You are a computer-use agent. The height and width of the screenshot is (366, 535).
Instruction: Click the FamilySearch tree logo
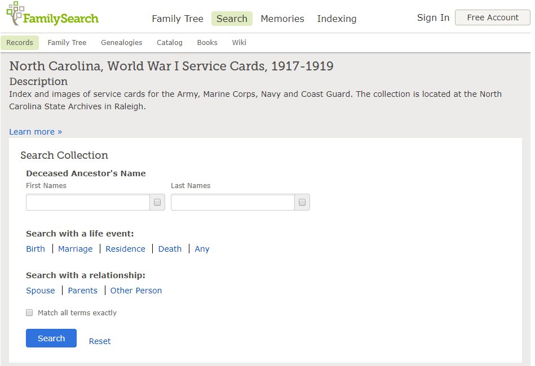point(52,14)
